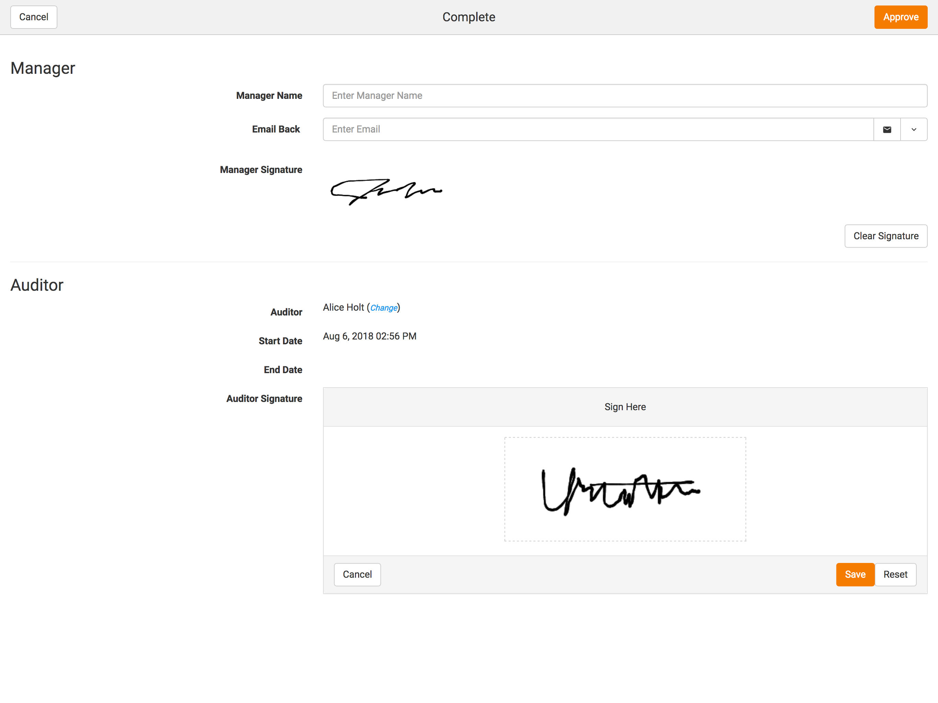This screenshot has height=703, width=938.
Task: Click the Manager Signature label
Action: point(261,170)
